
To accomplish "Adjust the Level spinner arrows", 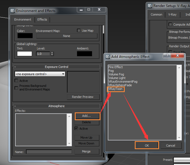I will click(x=52, y=54).
